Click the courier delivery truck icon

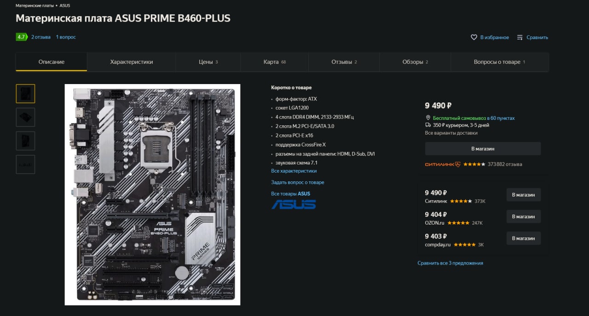click(428, 125)
